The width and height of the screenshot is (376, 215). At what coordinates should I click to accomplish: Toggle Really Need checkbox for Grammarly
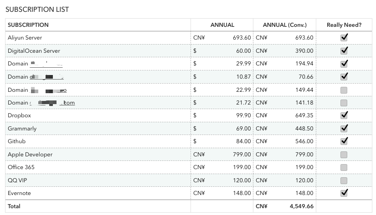coord(344,128)
